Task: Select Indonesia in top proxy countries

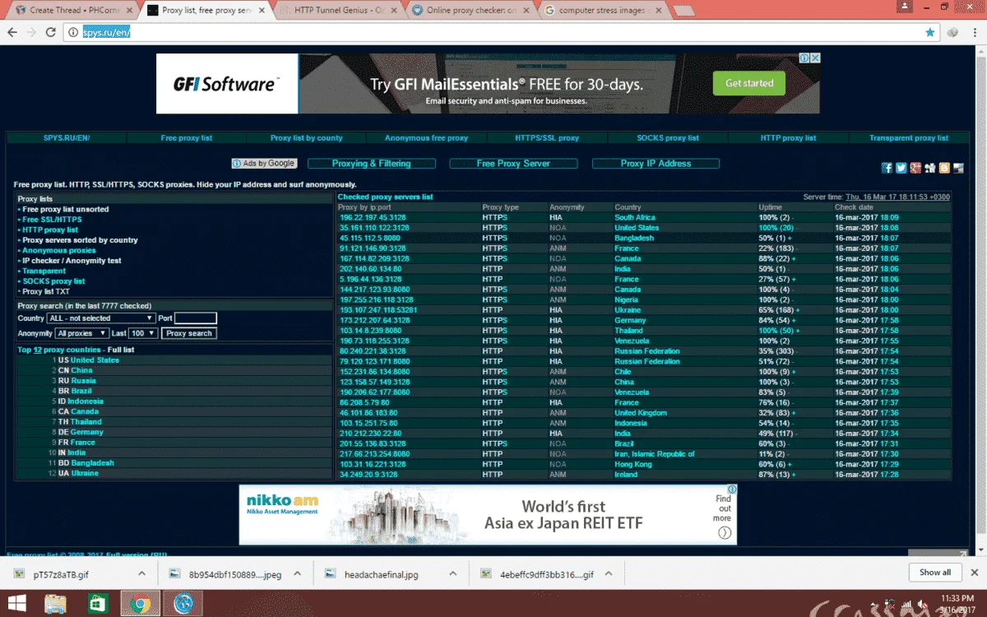Action: pos(86,401)
